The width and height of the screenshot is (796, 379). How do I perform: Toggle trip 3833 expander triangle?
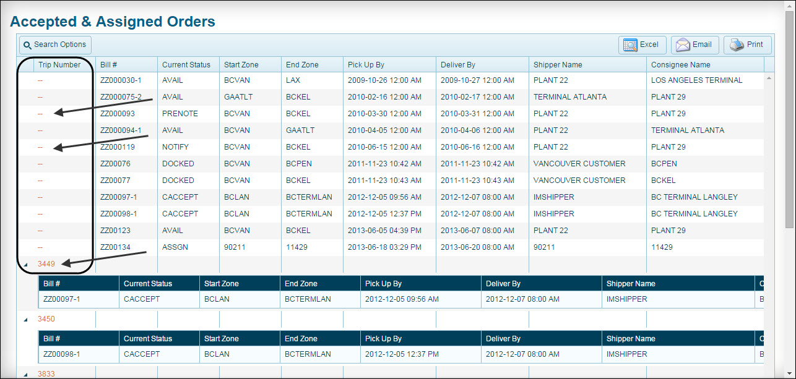pyautogui.click(x=26, y=375)
